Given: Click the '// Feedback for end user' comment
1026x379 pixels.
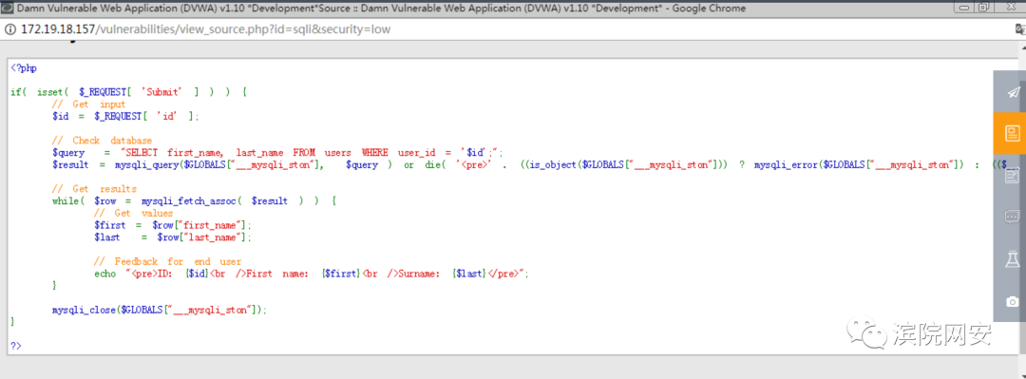Looking at the screenshot, I should 167,262.
